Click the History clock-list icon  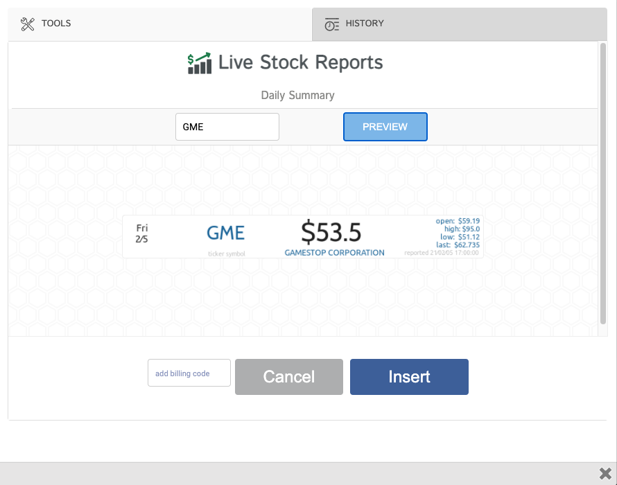(331, 24)
